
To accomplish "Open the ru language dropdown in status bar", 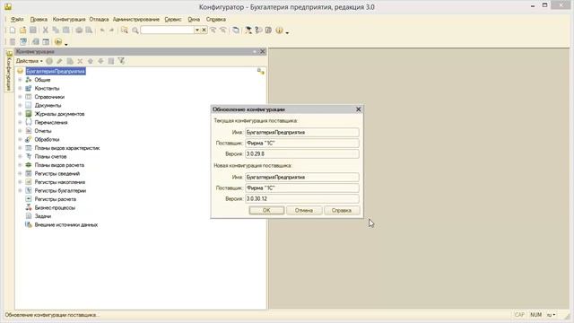I will pos(551,315).
